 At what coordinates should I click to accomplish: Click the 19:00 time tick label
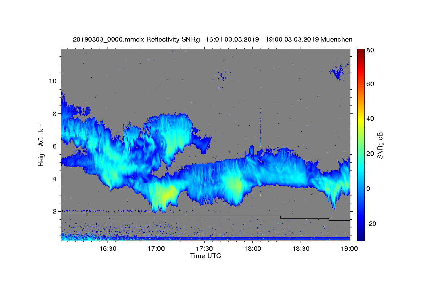pyautogui.click(x=349, y=249)
